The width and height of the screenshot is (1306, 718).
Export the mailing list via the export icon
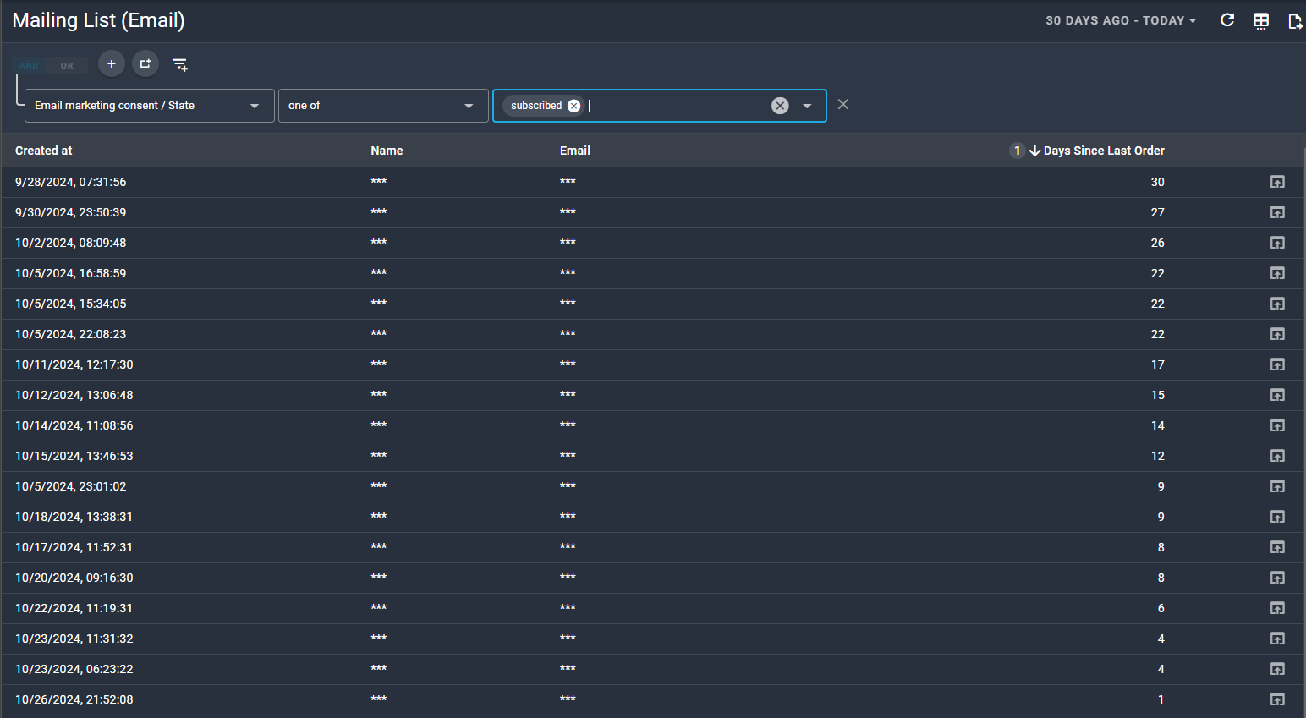click(x=1295, y=21)
